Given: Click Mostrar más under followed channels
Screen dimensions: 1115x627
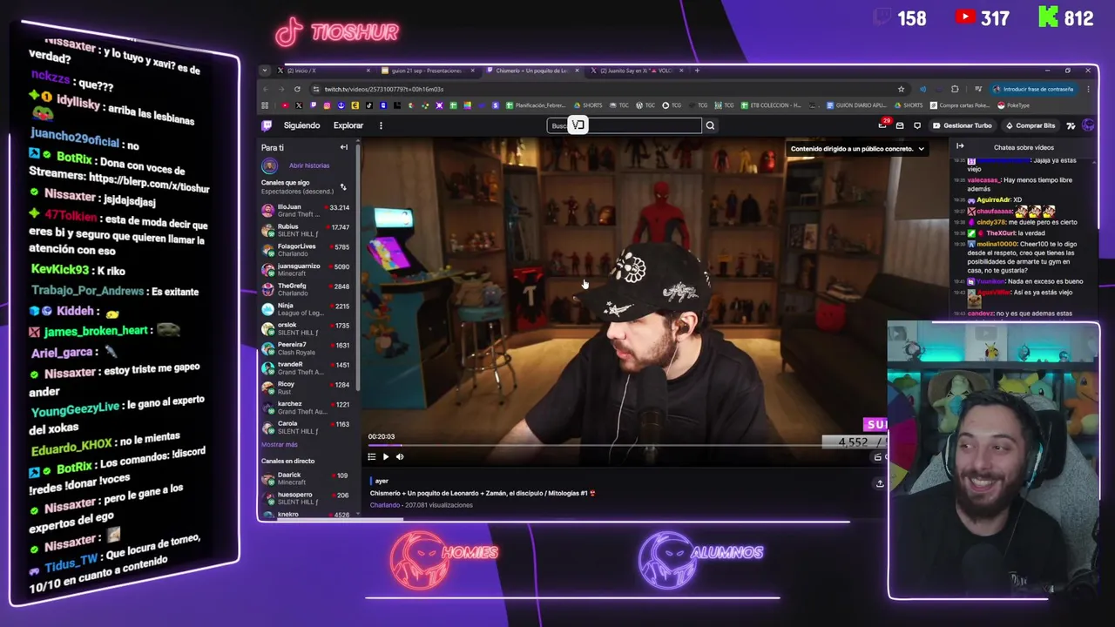Looking at the screenshot, I should point(280,445).
